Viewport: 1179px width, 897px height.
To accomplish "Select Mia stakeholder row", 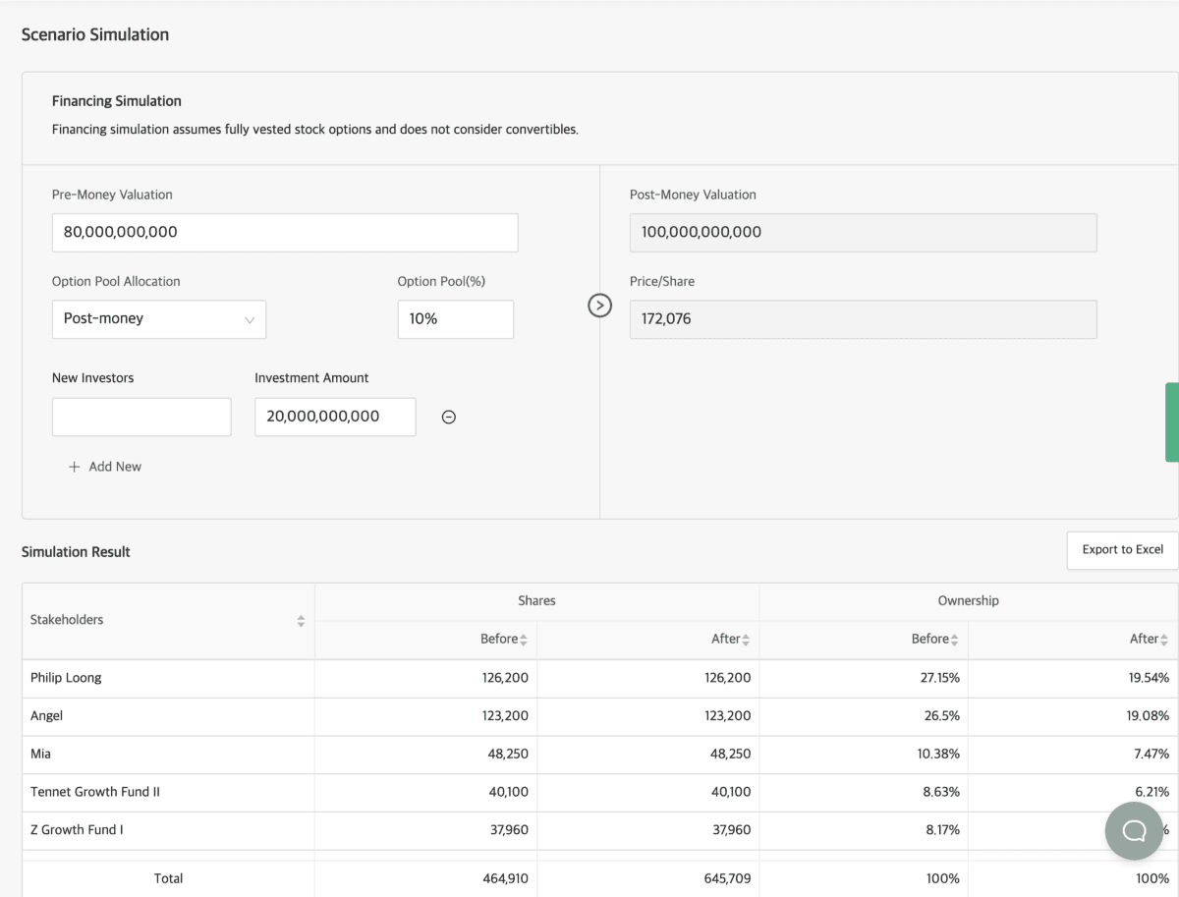I will click(600, 755).
